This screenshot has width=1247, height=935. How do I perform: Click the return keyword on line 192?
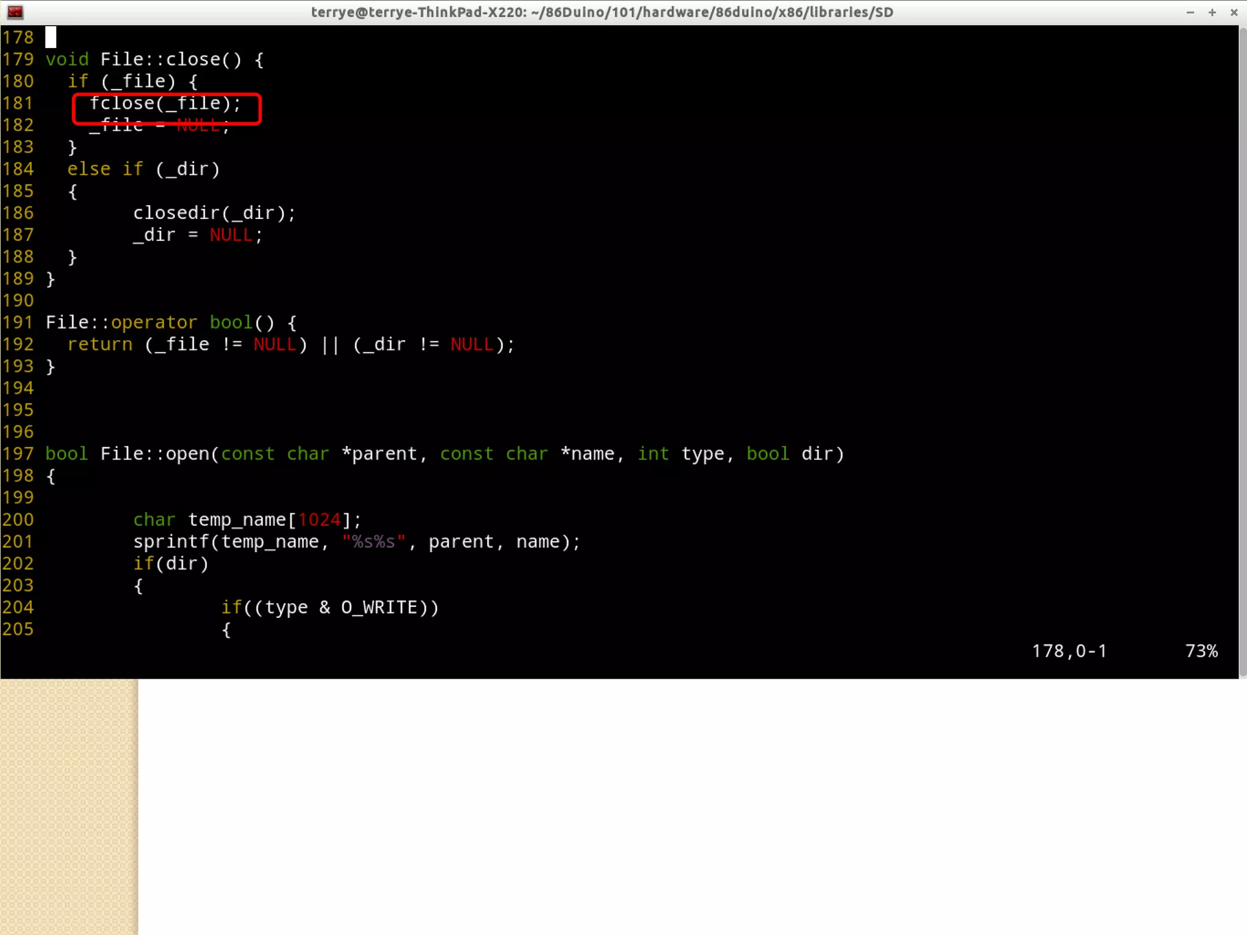(x=100, y=344)
